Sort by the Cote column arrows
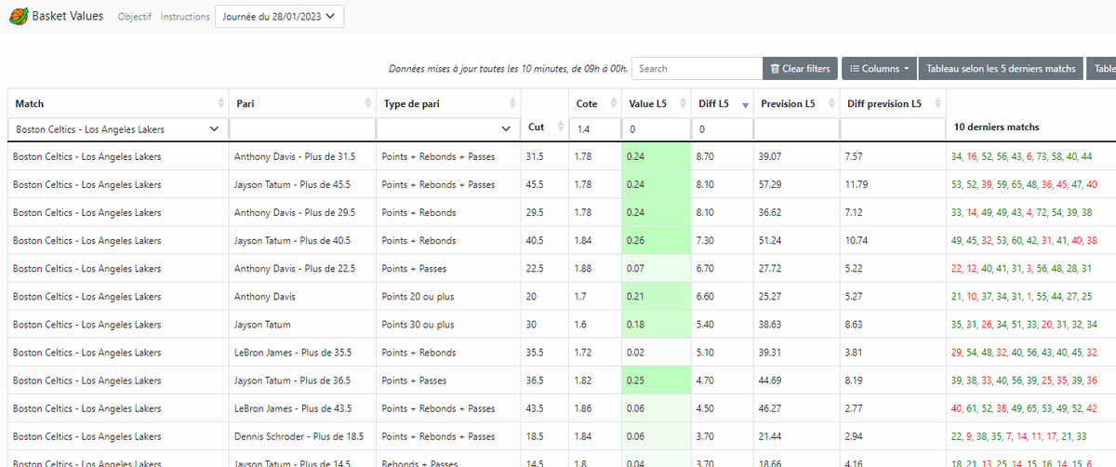1116x467 pixels. [x=614, y=103]
